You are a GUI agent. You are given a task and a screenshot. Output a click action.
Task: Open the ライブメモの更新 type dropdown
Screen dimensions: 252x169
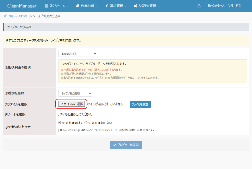pos(75,93)
